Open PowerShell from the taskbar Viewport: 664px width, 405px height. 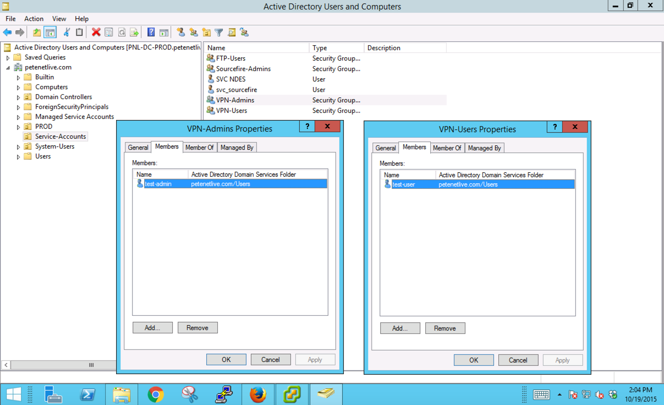87,395
